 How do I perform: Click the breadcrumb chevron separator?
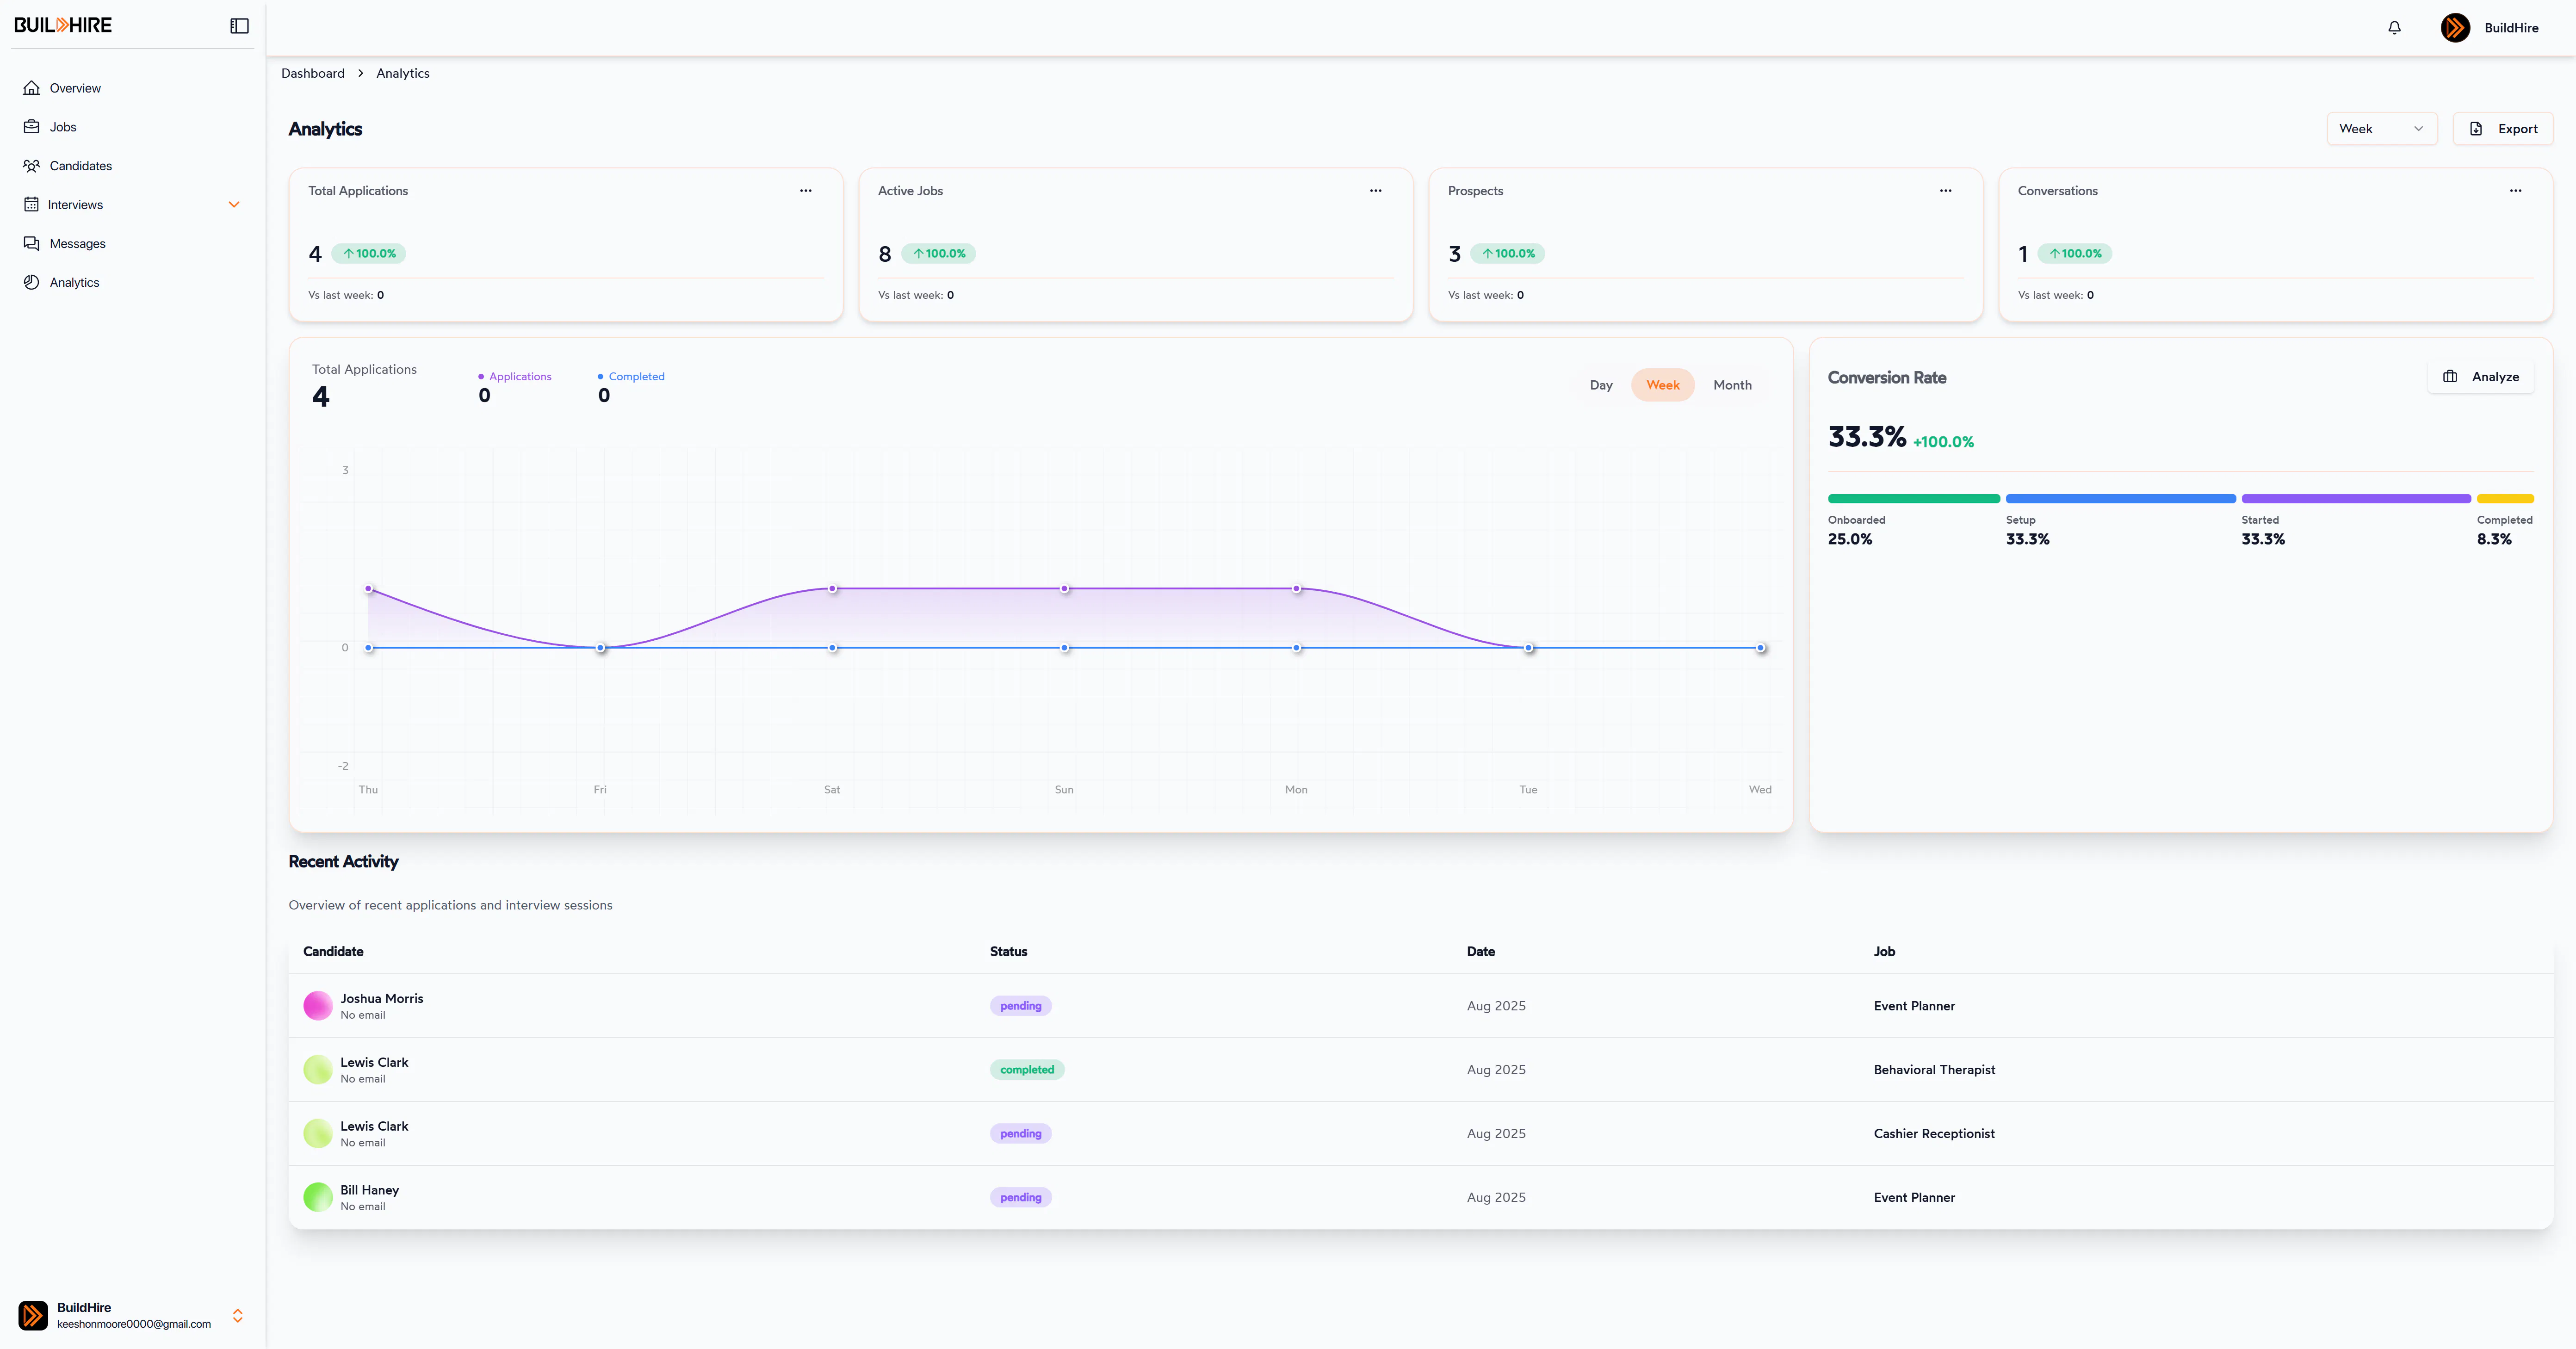(x=360, y=74)
